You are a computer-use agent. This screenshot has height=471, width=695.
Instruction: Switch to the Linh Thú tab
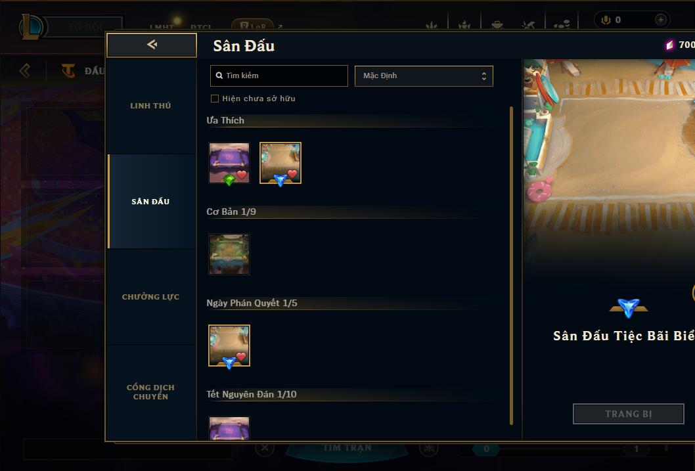[150, 106]
